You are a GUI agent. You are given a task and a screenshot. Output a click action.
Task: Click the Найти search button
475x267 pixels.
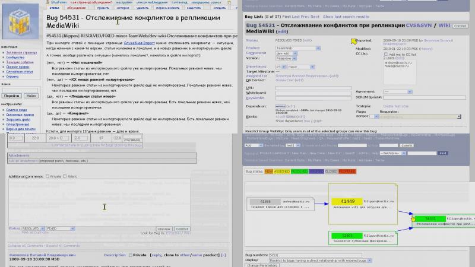31,96
